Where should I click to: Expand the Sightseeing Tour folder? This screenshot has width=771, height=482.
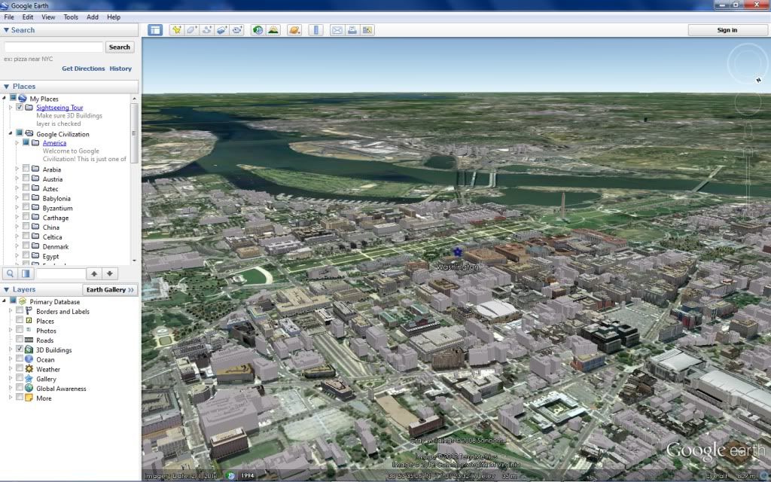click(x=11, y=107)
